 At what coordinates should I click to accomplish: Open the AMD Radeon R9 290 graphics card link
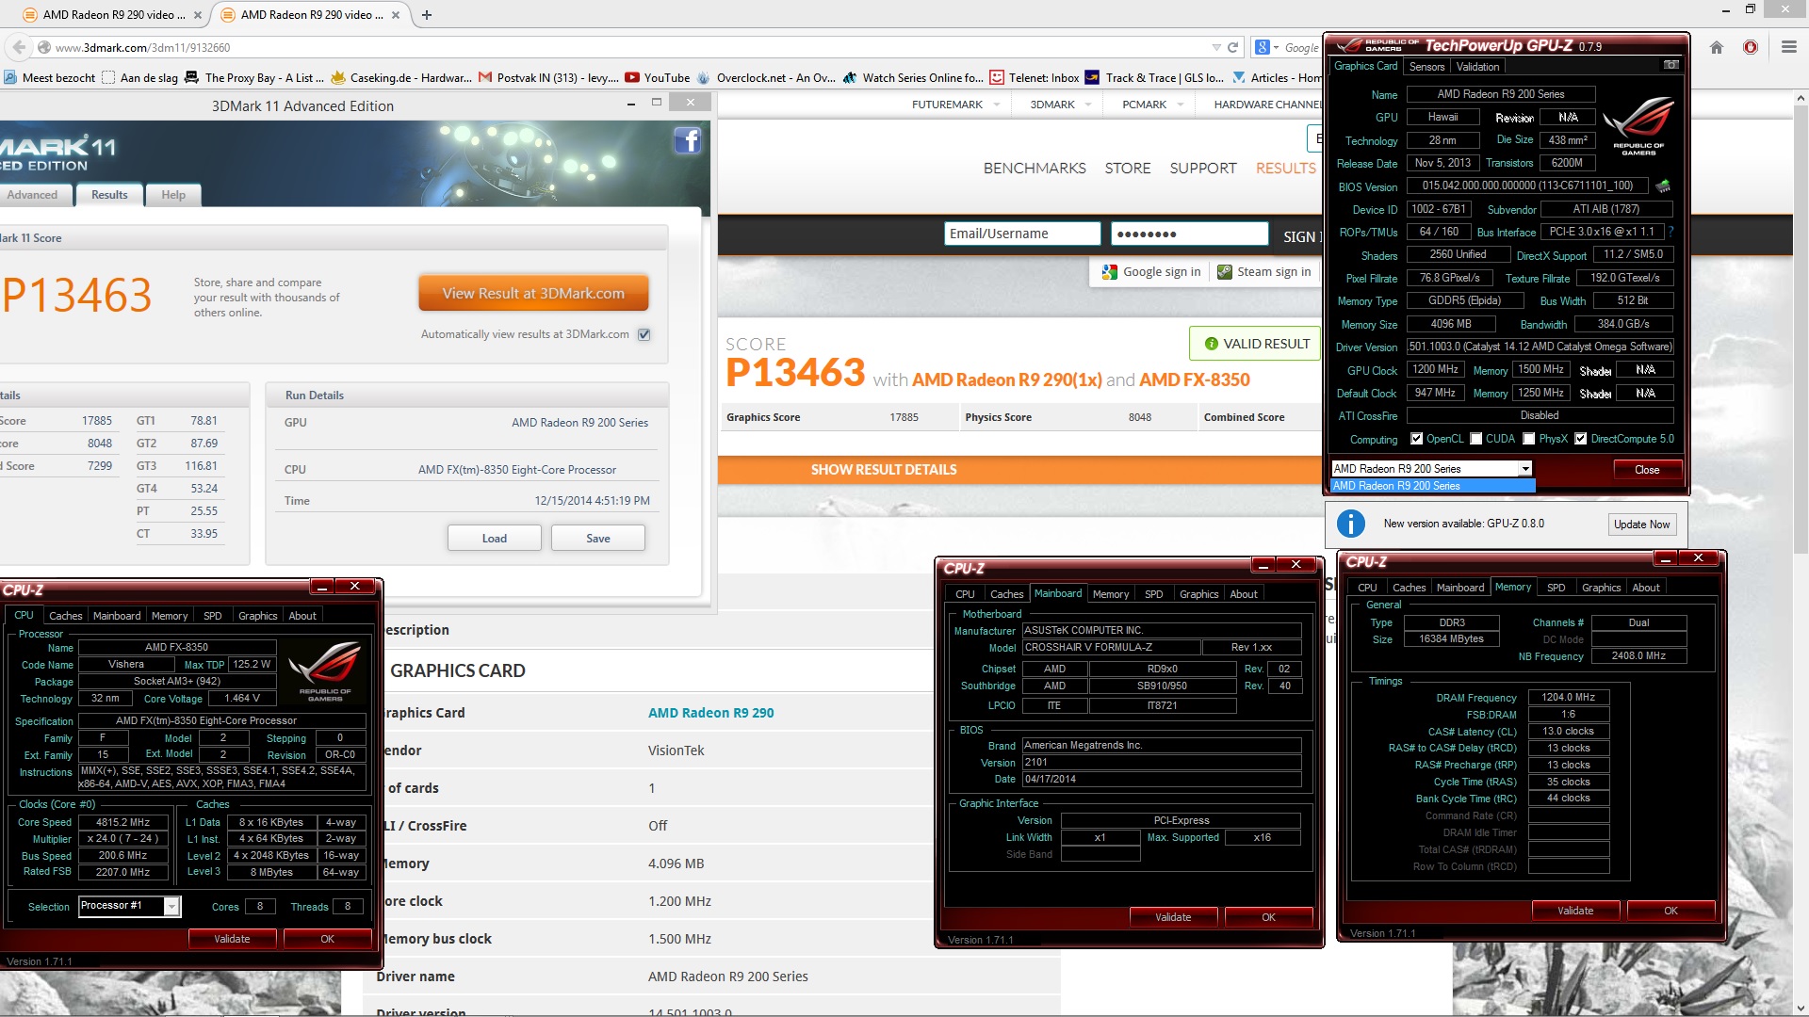click(711, 713)
